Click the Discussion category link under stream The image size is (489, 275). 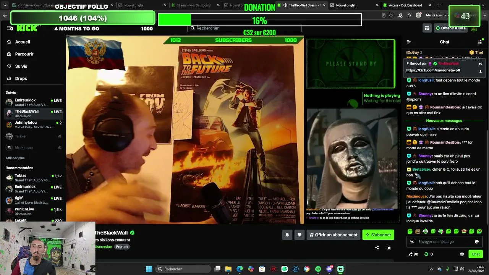point(104,247)
